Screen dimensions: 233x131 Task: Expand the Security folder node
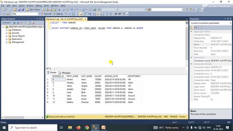[x=7, y=33]
